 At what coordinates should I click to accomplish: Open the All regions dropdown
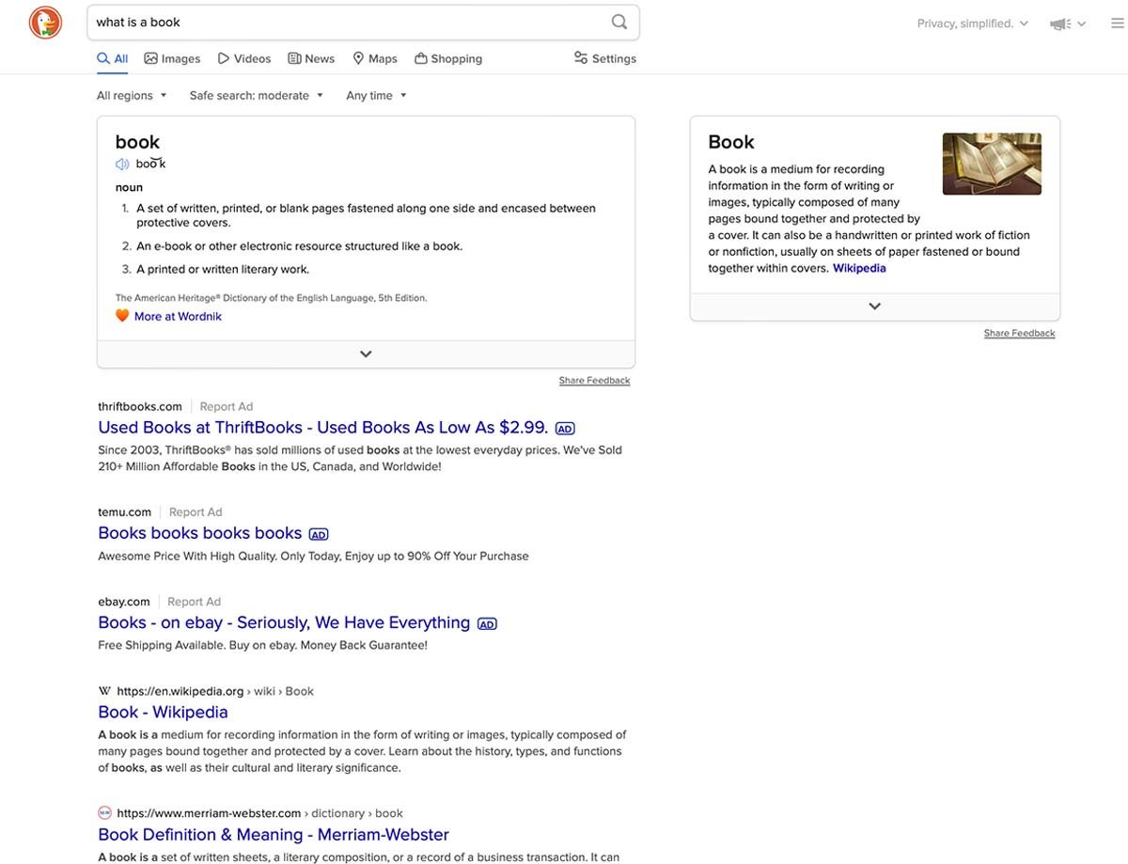(x=131, y=95)
